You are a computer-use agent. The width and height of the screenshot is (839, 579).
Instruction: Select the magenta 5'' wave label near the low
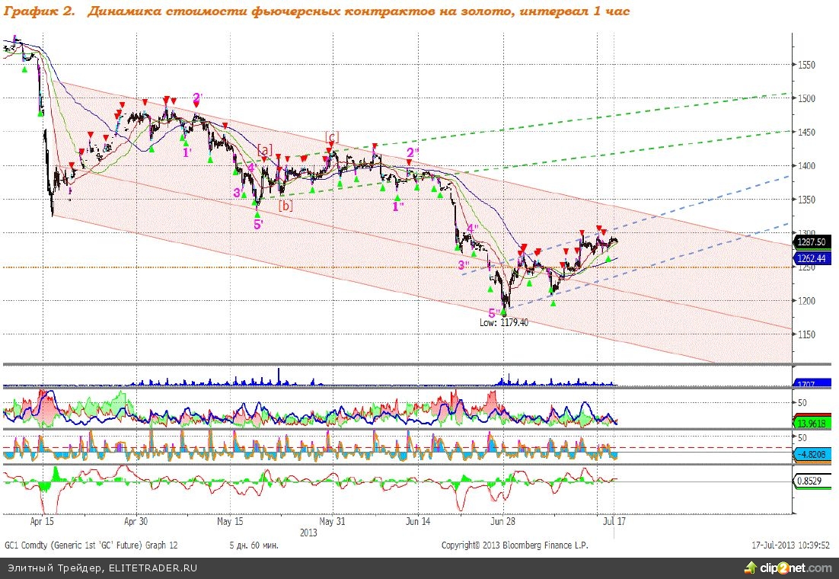tap(496, 312)
